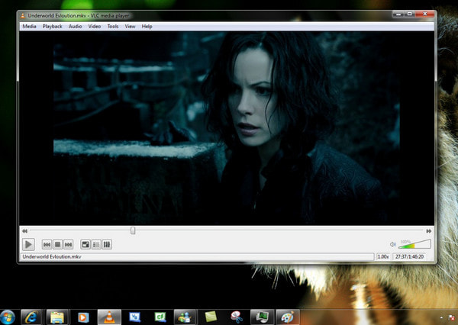Open Windows Explorer folder from taskbar
This screenshot has width=458, height=325.
57,317
